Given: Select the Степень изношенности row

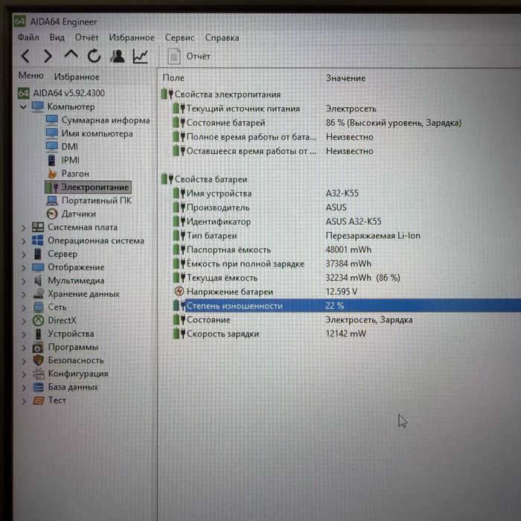Looking at the screenshot, I should (346, 305).
